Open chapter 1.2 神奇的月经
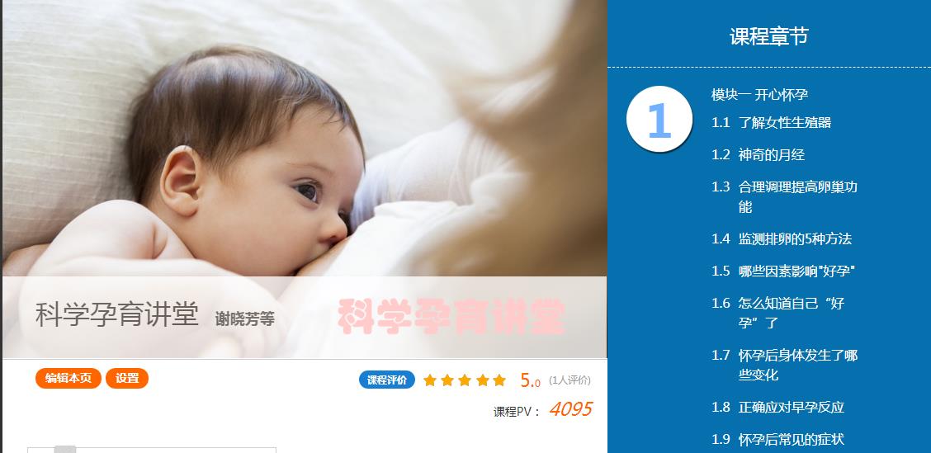Image resolution: width=931 pixels, height=453 pixels. point(759,154)
